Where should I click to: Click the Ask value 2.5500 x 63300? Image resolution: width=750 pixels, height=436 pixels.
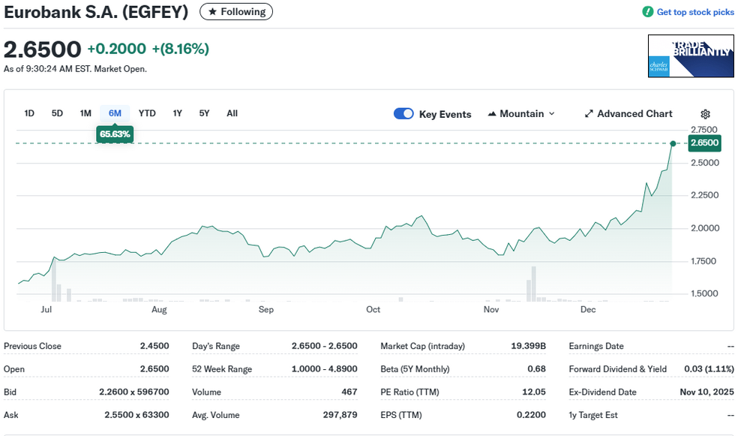click(136, 415)
